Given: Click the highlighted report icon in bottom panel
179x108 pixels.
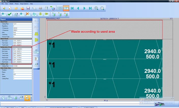Looking at the screenshot, I should coord(27,98).
